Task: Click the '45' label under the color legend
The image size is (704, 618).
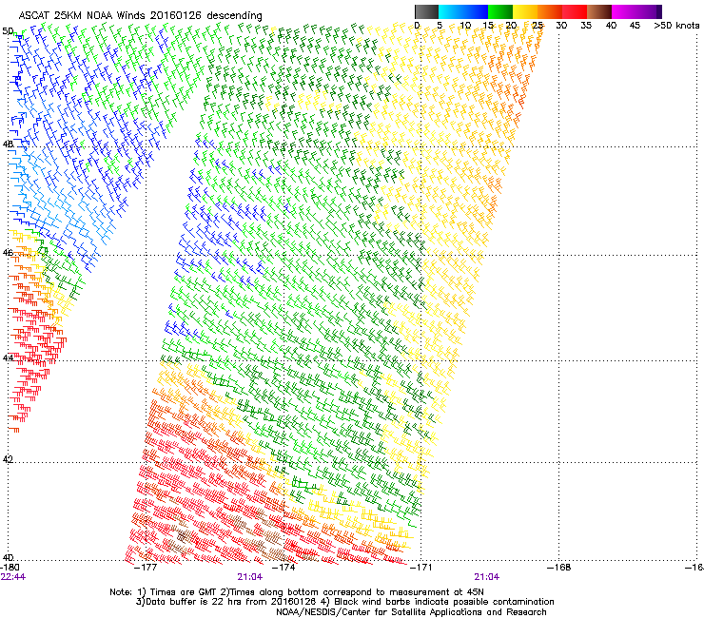Action: point(635,26)
